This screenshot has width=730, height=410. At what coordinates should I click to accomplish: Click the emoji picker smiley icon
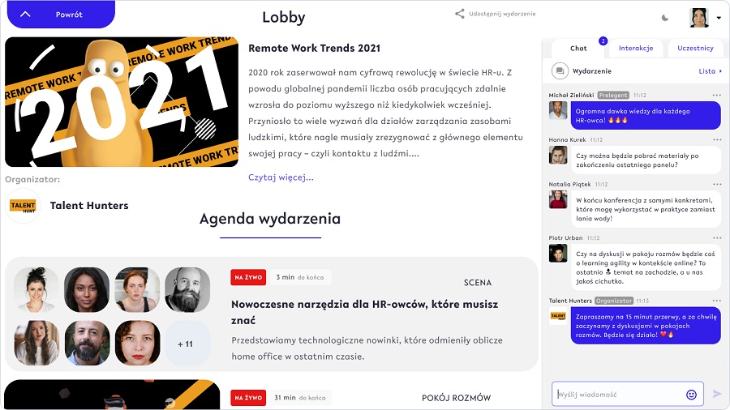point(691,395)
